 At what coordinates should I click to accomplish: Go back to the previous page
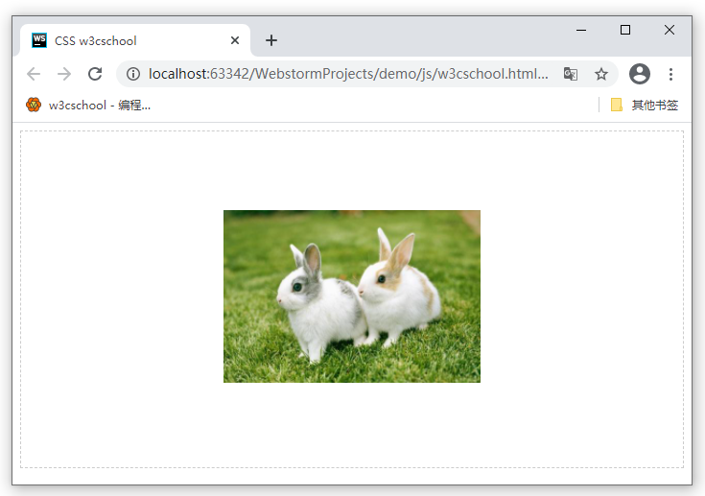[34, 74]
